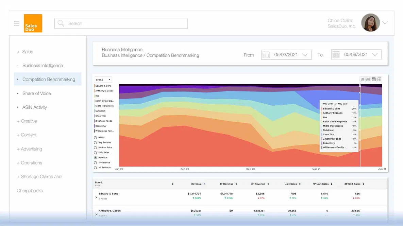Toggle Micro Ingredients legend entry
This screenshot has width=403, height=226.
pos(104,106)
